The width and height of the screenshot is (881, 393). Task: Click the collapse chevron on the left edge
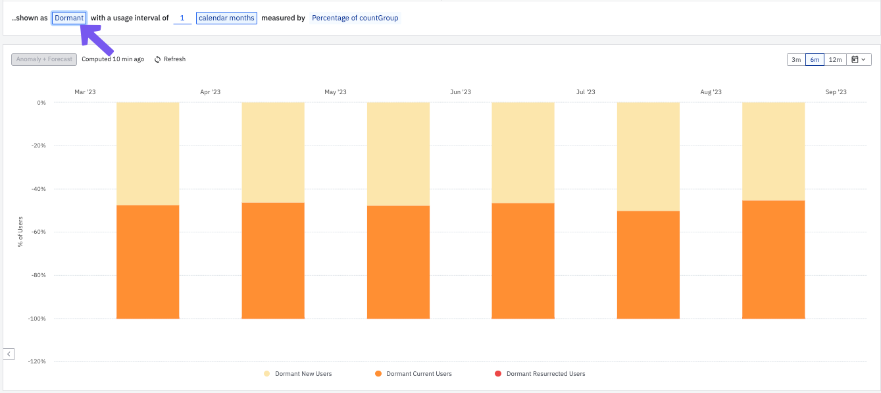pos(9,354)
